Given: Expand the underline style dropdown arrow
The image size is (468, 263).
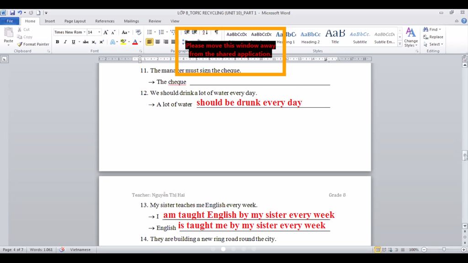Looking at the screenshot, I should coord(80,42).
